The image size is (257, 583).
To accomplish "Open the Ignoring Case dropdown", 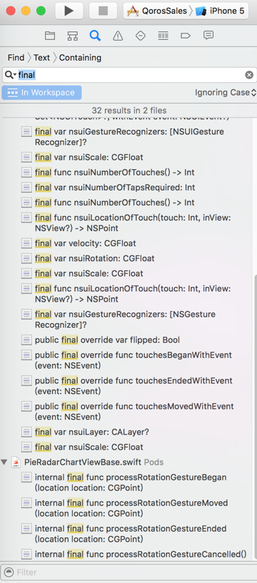I will point(226,93).
